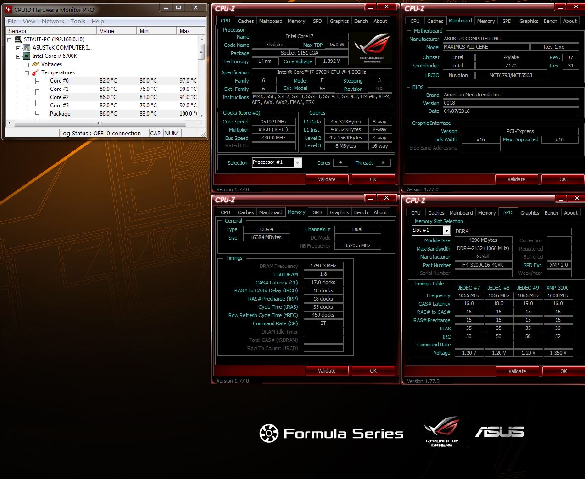Open Graphics tab in Mainboard window

click(x=529, y=21)
